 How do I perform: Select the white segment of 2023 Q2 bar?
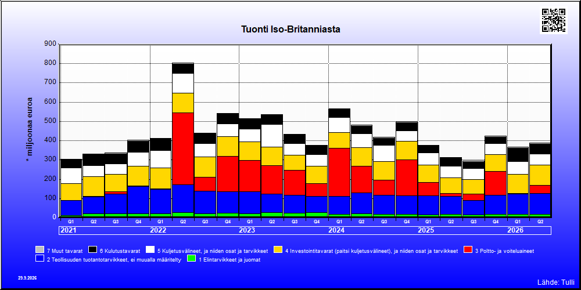click(272, 136)
